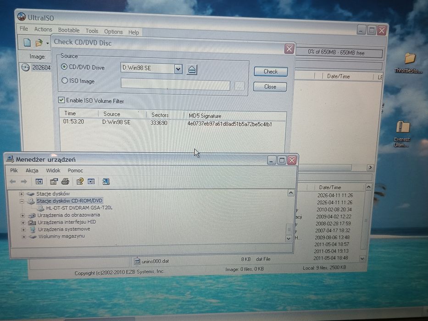Open the Tools menu in UltraISO
The image size is (428, 321).
pyautogui.click(x=92, y=31)
